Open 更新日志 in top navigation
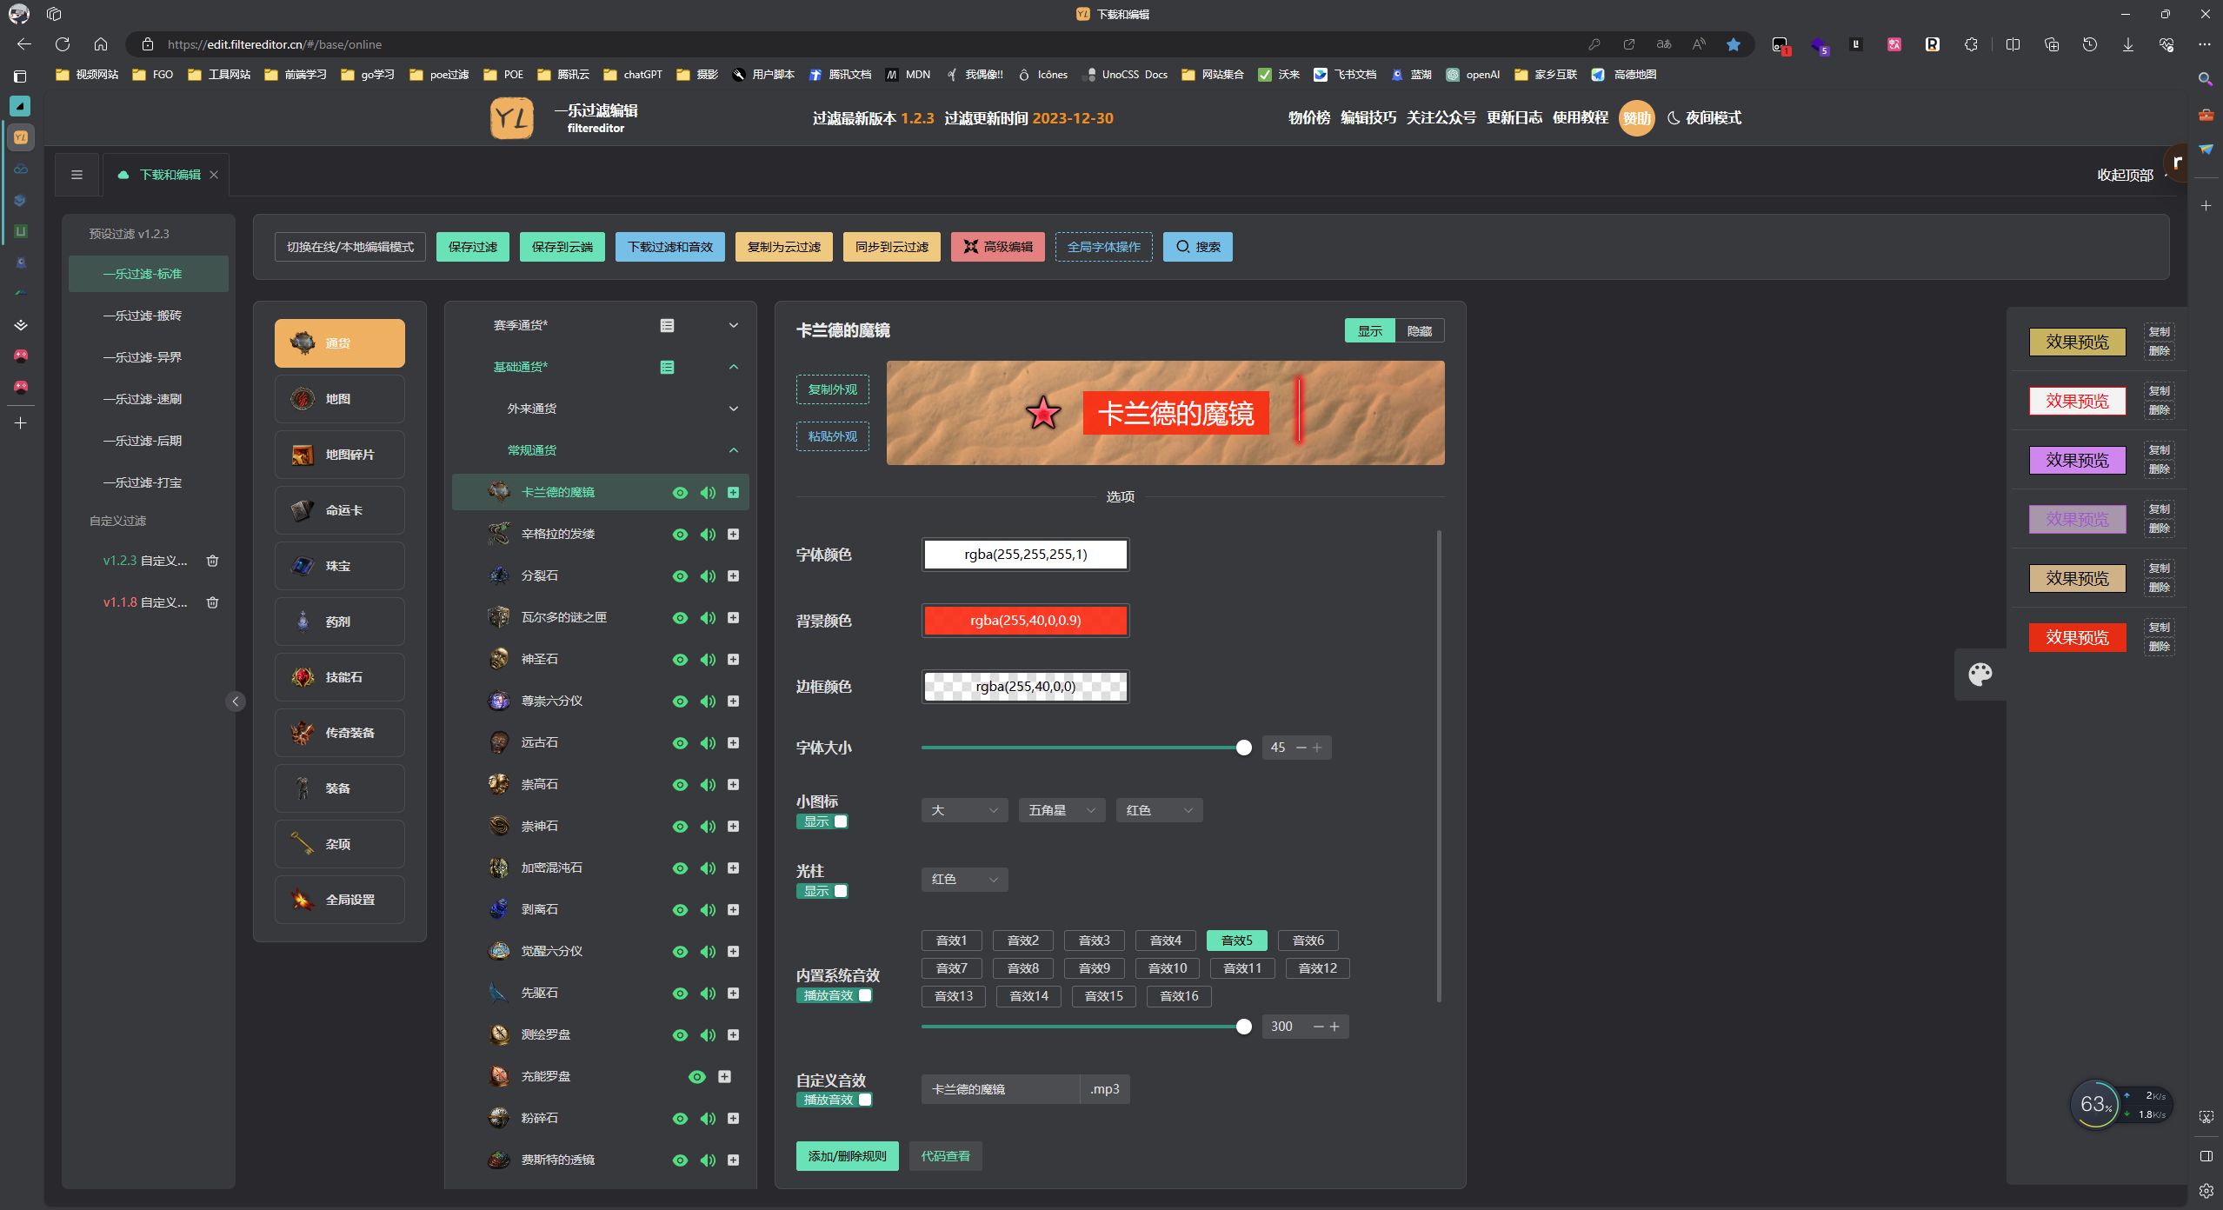Screen dimensions: 2223x1210 pyautogui.click(x=1514, y=117)
